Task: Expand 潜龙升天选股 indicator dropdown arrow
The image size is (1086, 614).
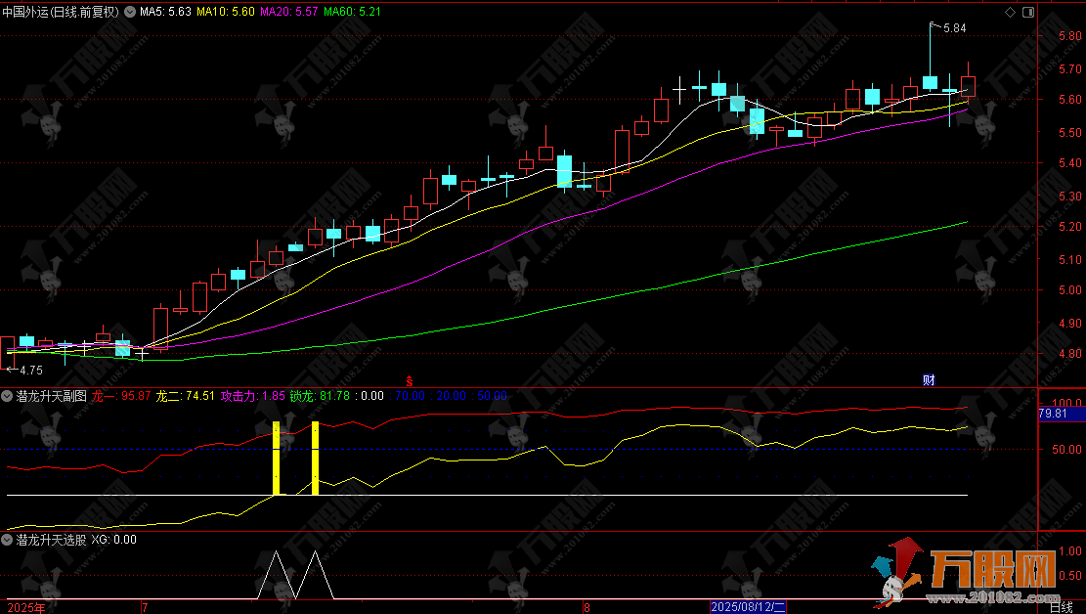Action: 7,539
